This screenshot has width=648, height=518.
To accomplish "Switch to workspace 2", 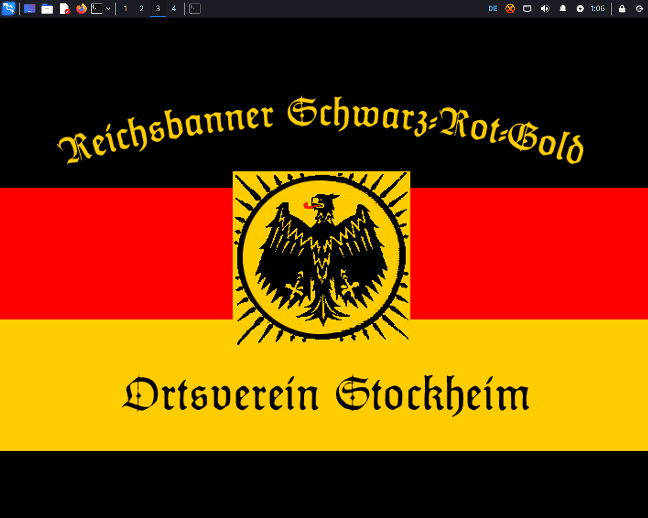I will pos(142,9).
